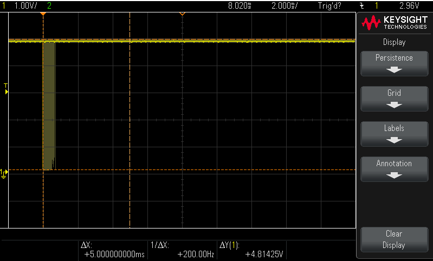Image resolution: width=433 pixels, height=261 pixels.
Task: Click the orange trigger point marker above the pulse
Action: click(43, 14)
